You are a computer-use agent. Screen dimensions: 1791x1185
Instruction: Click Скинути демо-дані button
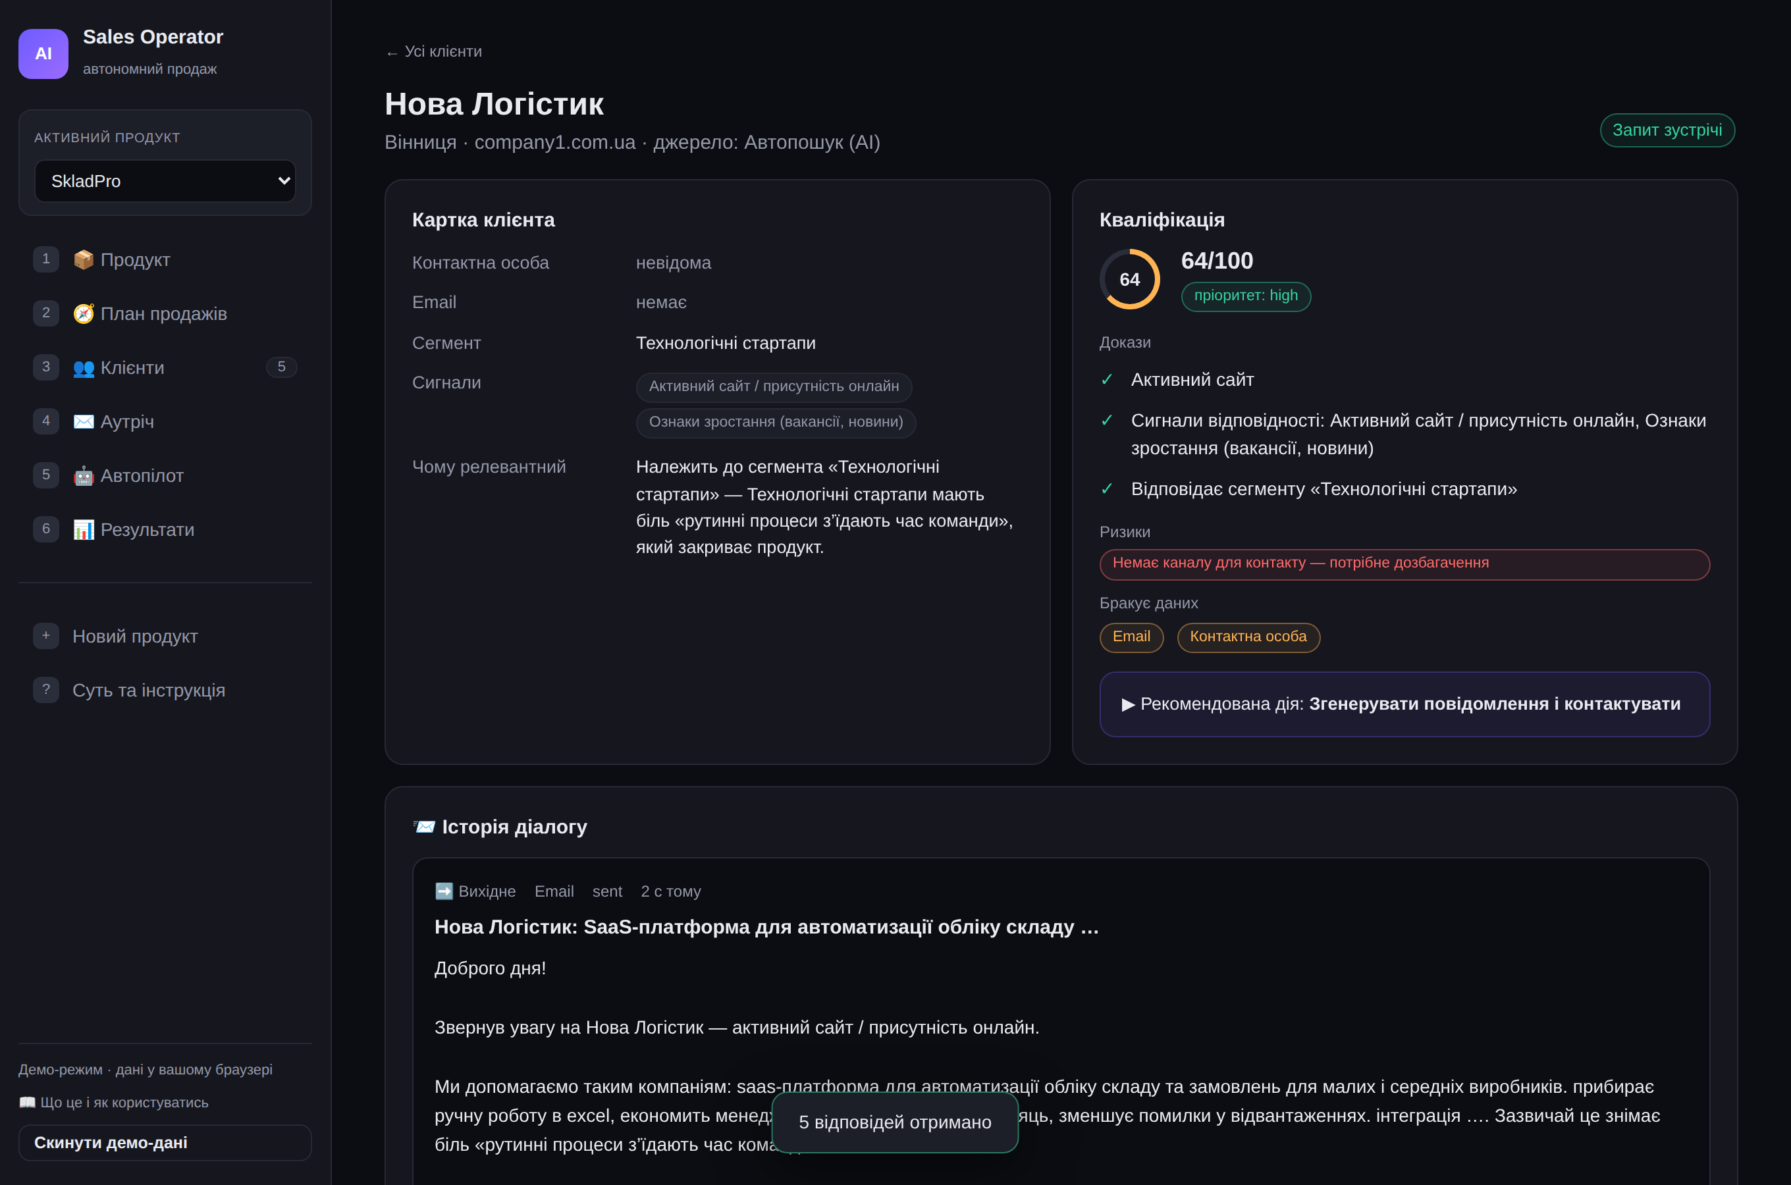(165, 1143)
